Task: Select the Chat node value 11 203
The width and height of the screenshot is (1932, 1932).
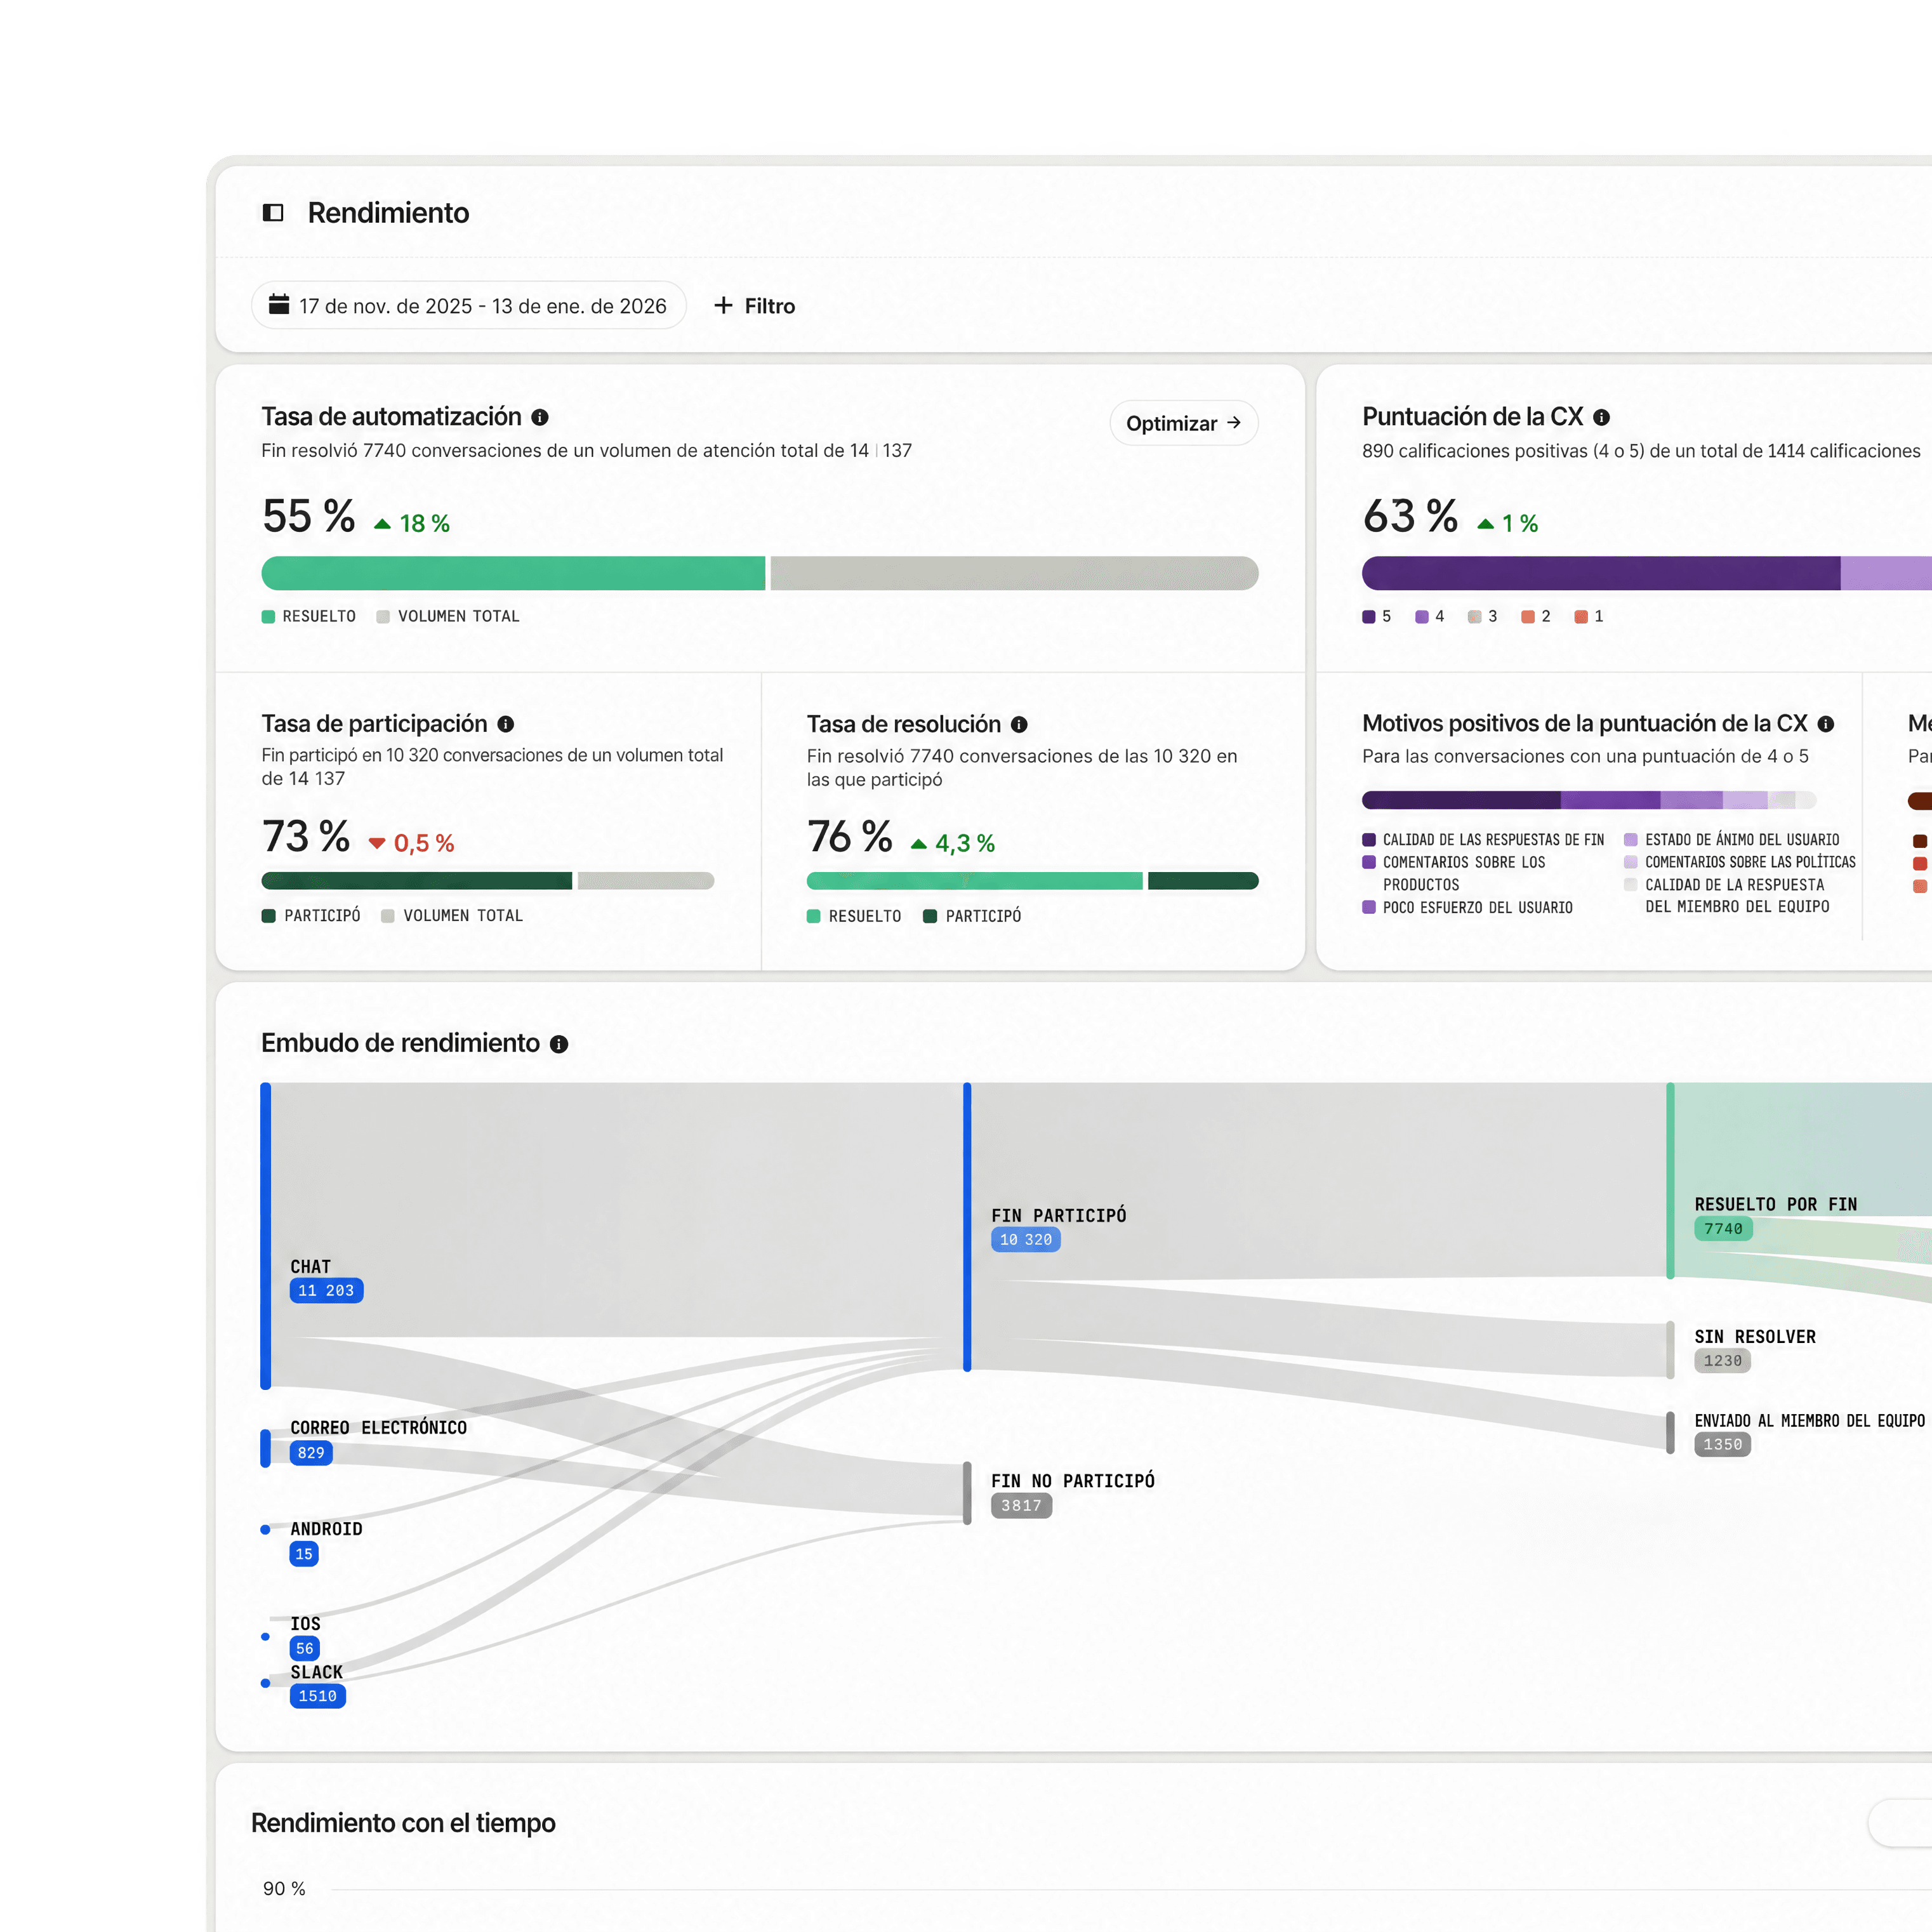Action: tap(326, 1291)
